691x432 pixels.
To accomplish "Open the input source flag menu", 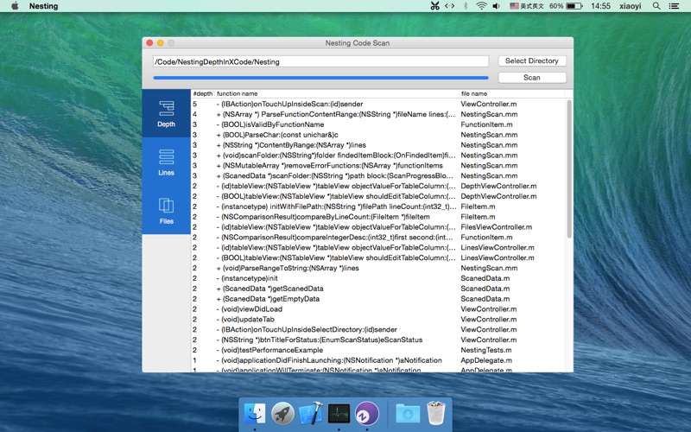I will point(527,6).
